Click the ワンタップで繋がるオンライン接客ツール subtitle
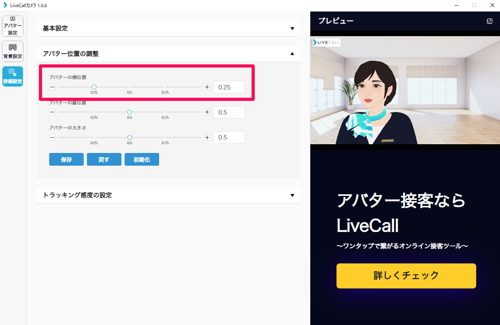The height and width of the screenshot is (325, 500). pyautogui.click(x=402, y=246)
